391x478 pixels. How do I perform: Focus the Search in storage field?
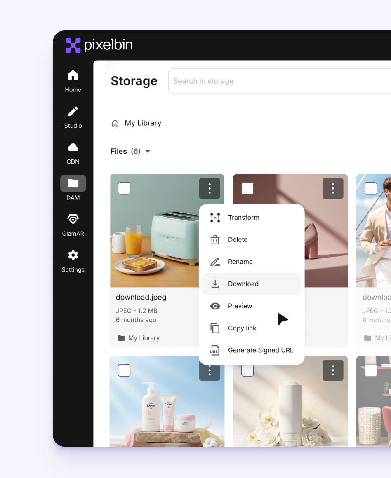point(280,81)
